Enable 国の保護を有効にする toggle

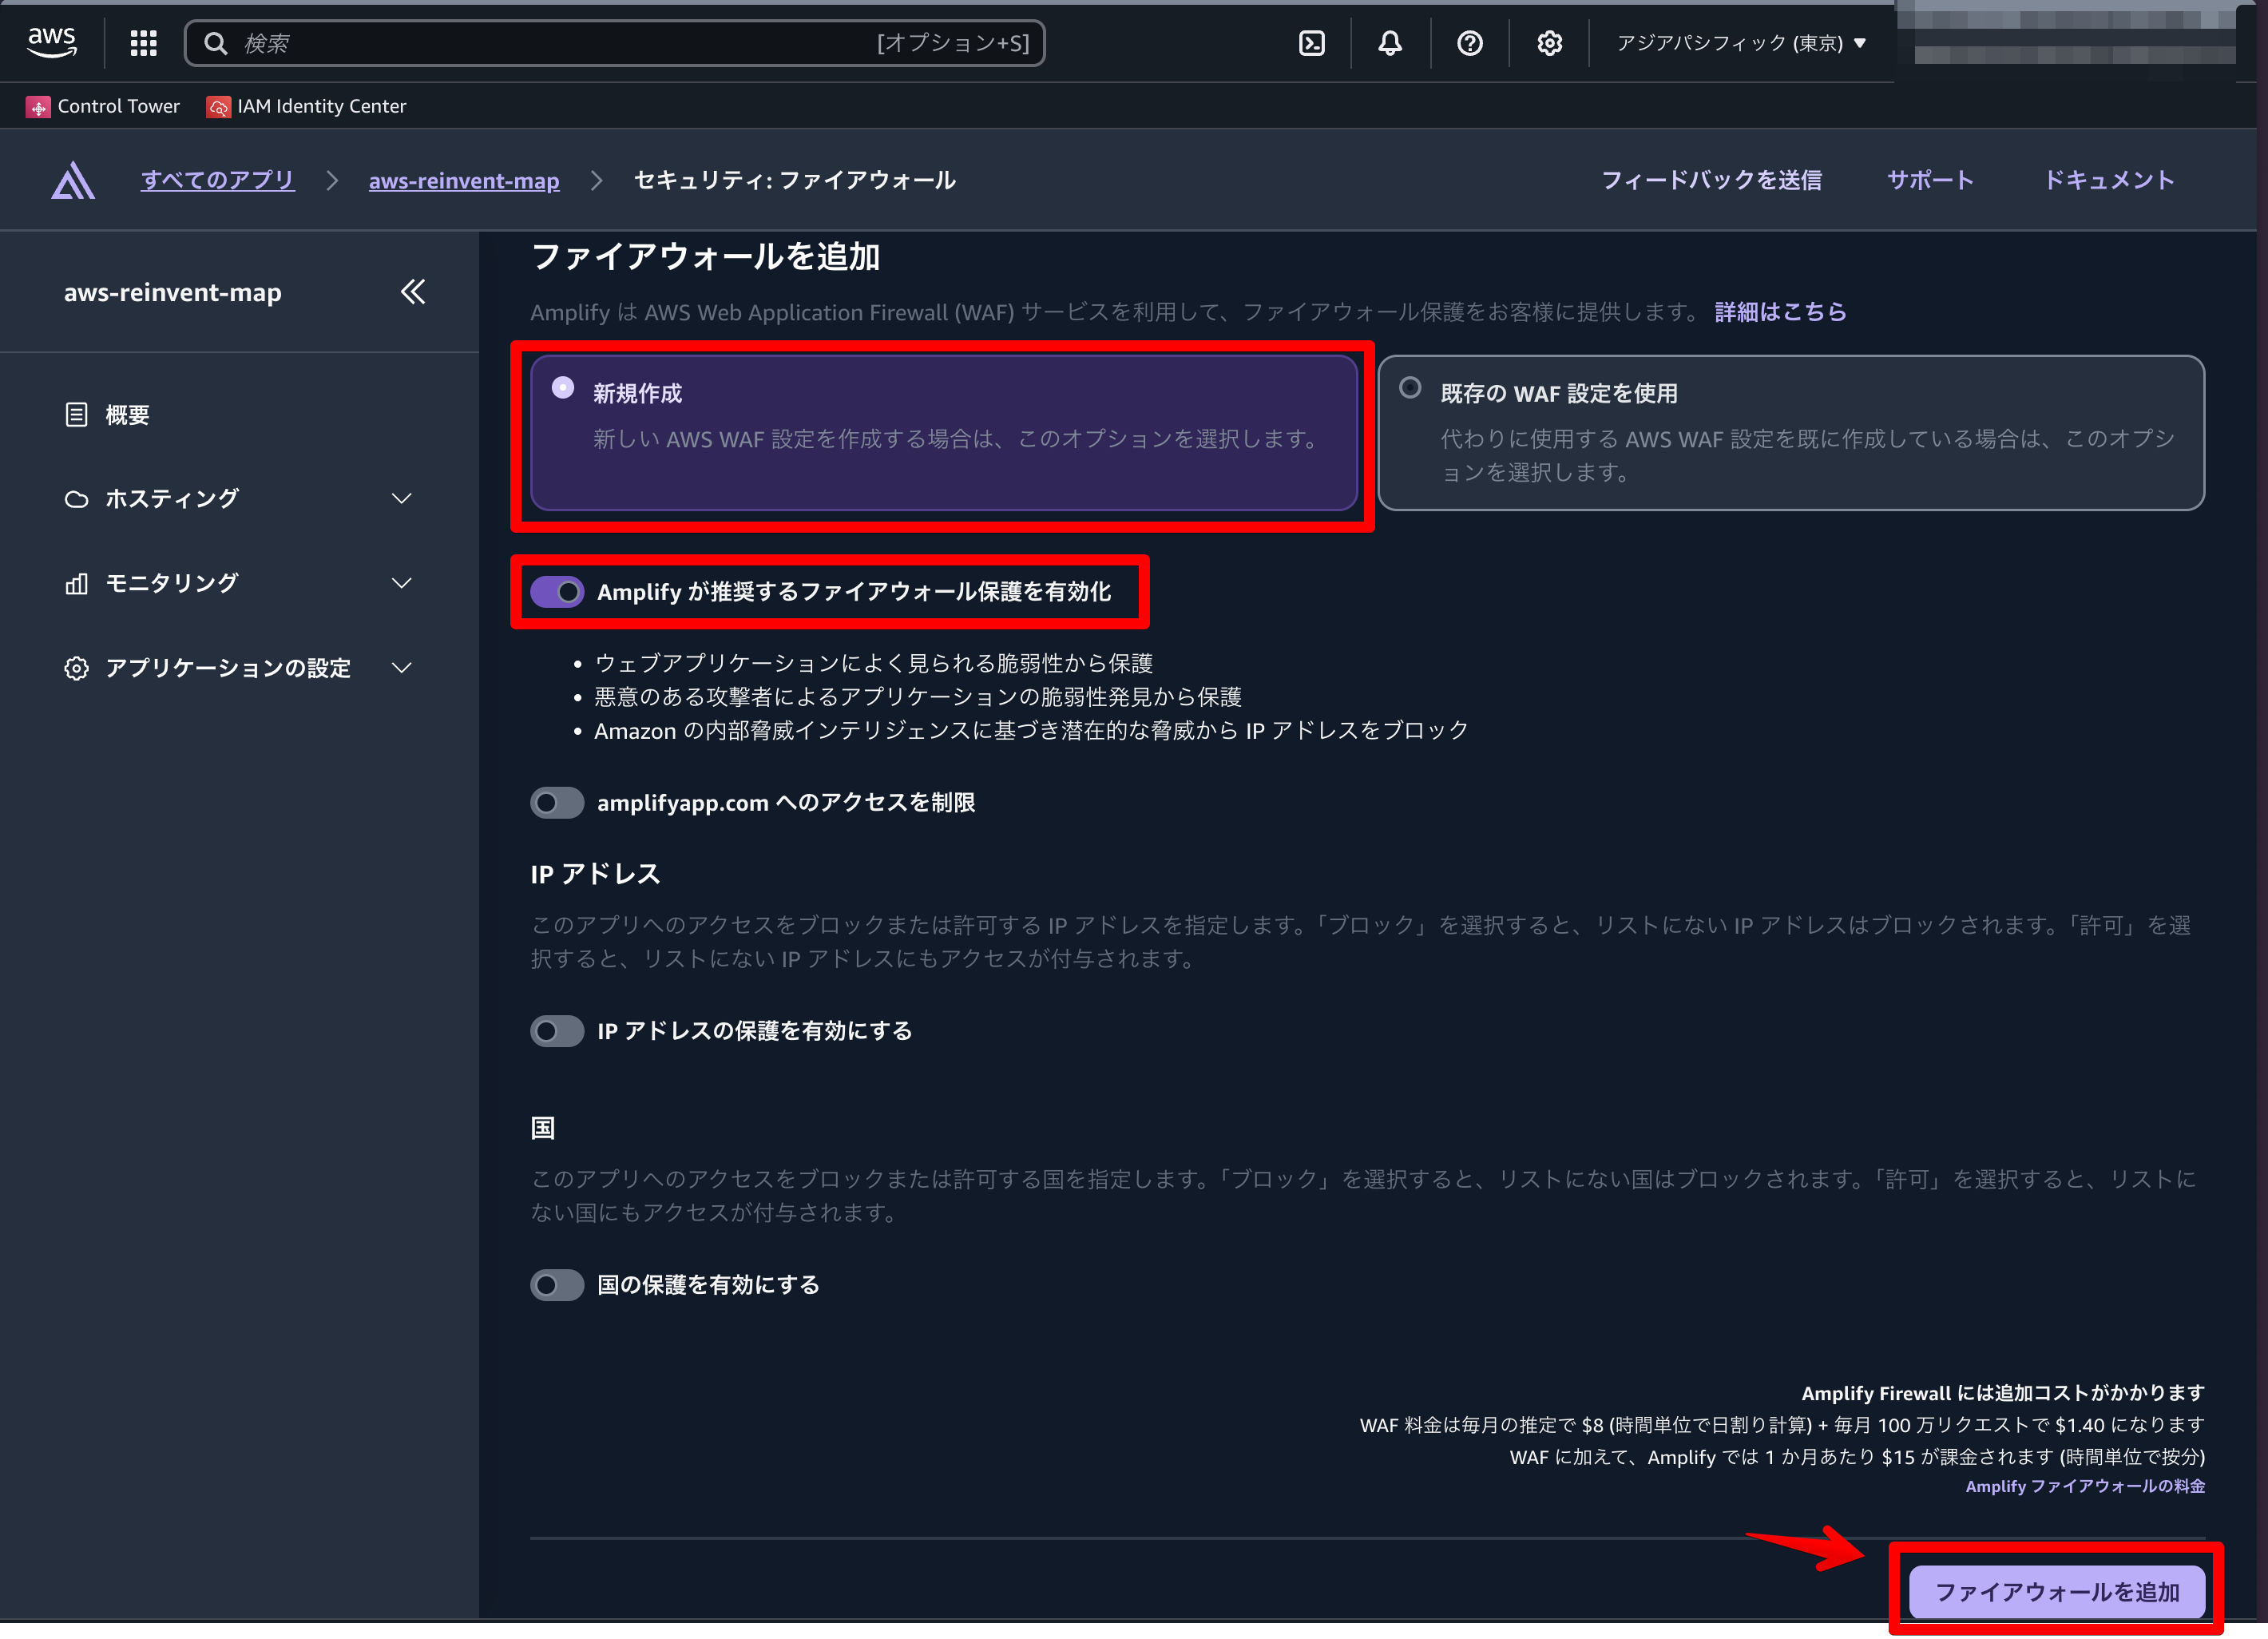[557, 1285]
